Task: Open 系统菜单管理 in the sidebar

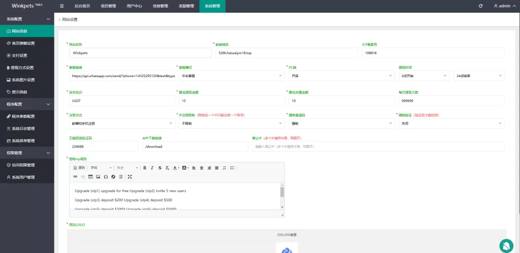Action: coord(27,141)
